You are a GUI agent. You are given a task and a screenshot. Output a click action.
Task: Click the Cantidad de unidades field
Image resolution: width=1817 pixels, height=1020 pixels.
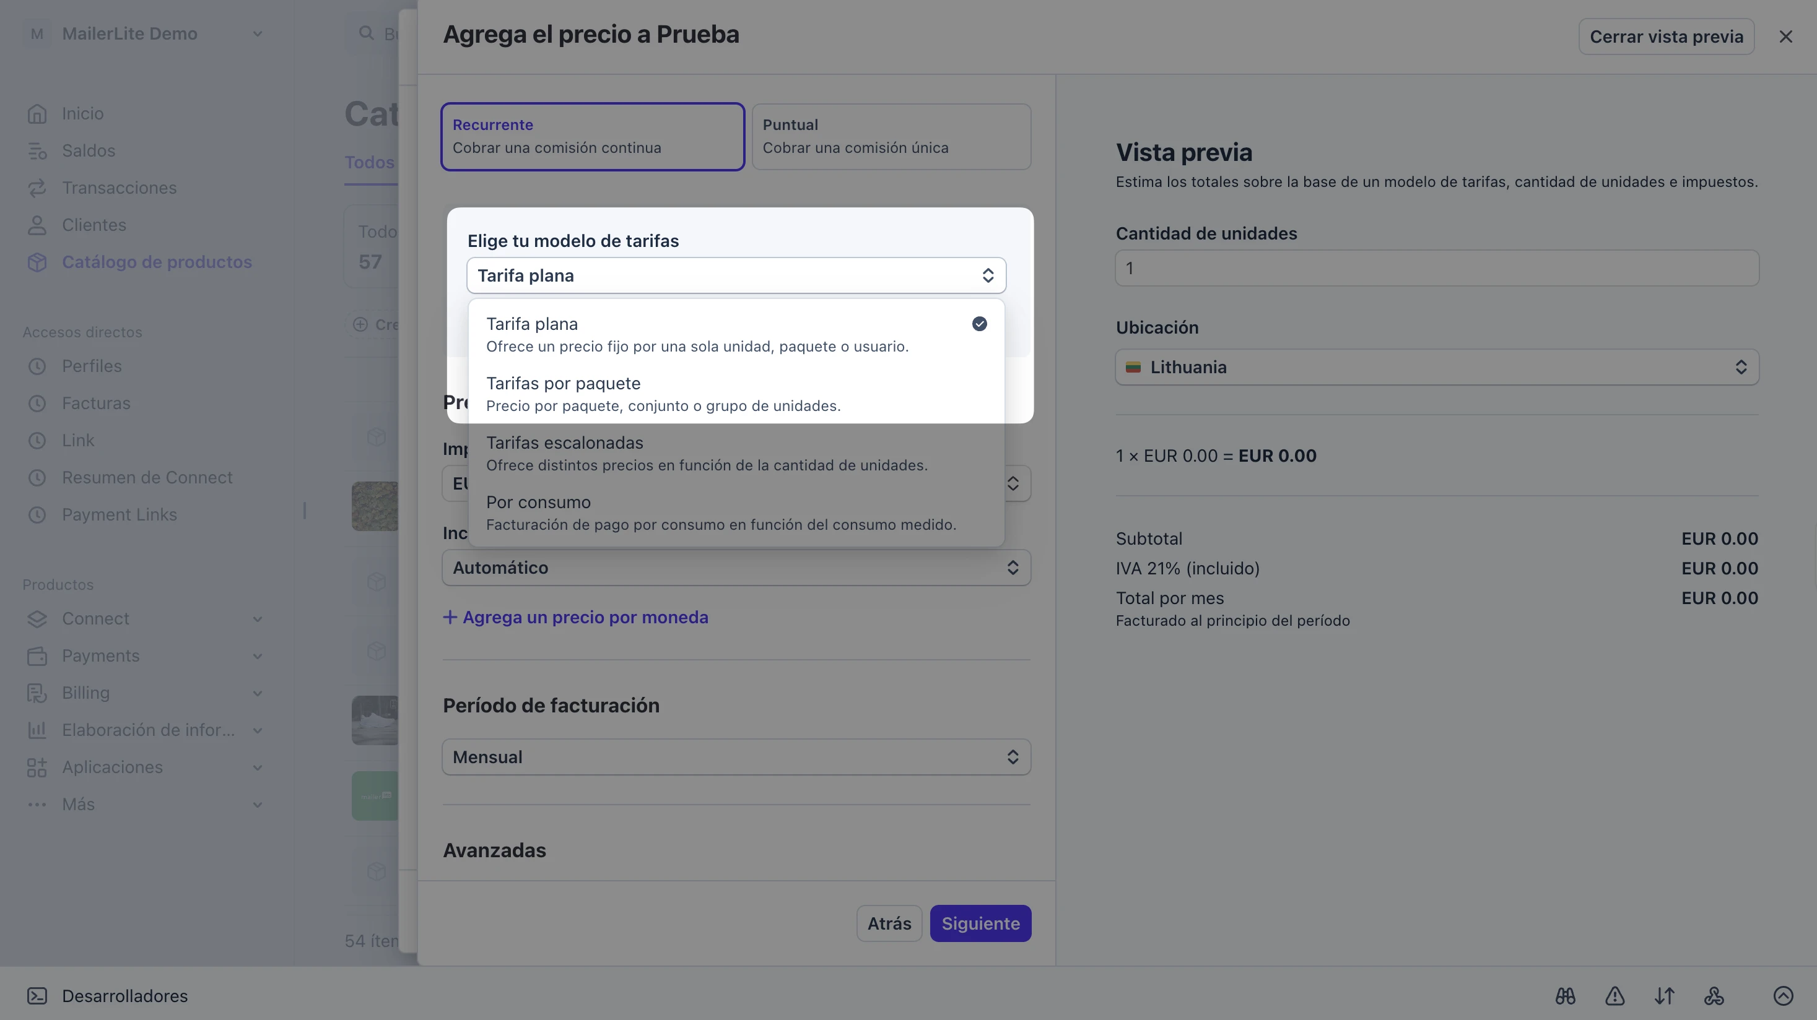1437,268
